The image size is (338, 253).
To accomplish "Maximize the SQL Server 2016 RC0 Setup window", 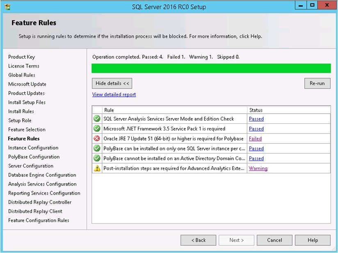I will click(312, 5).
